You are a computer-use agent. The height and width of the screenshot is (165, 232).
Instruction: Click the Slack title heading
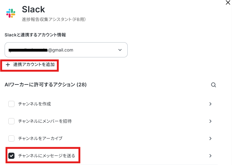34,9
